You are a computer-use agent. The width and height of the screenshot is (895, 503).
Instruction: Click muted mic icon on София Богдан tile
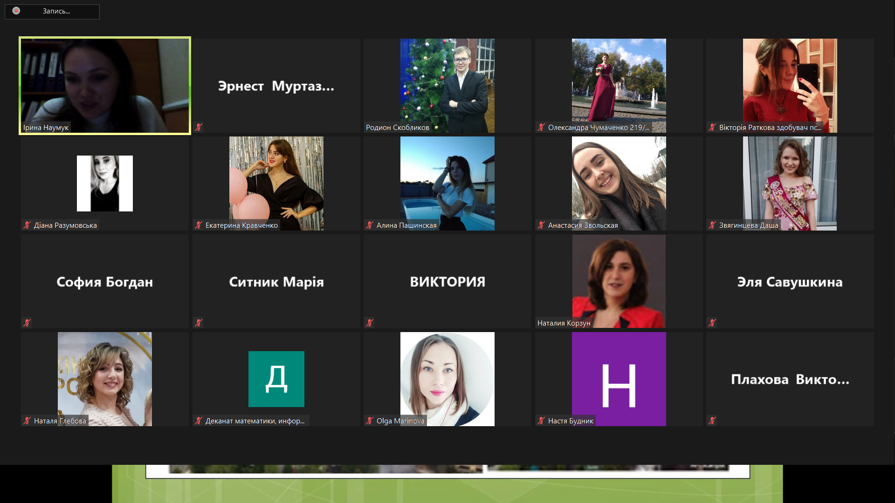tap(27, 323)
